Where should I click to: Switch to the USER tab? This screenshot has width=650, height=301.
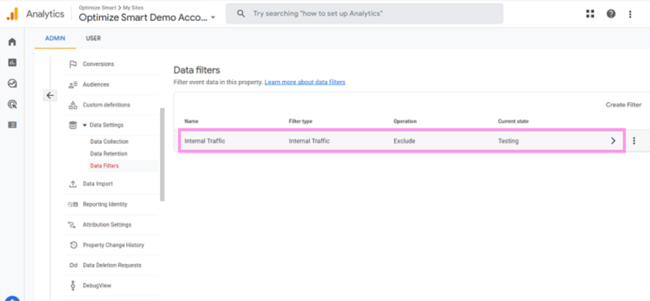point(94,38)
